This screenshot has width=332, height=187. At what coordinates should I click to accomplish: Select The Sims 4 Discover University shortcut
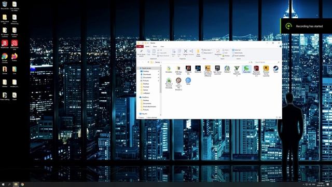click(x=169, y=83)
